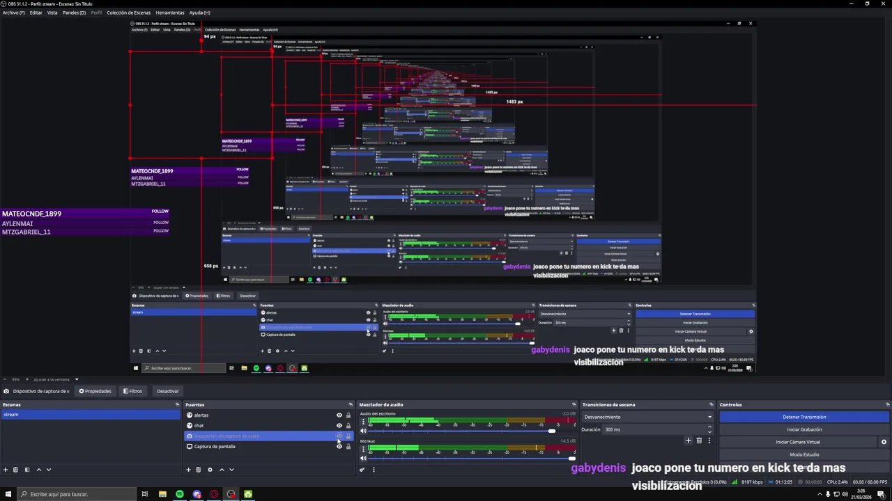Move scene down in Escenas panel

(x=48, y=470)
